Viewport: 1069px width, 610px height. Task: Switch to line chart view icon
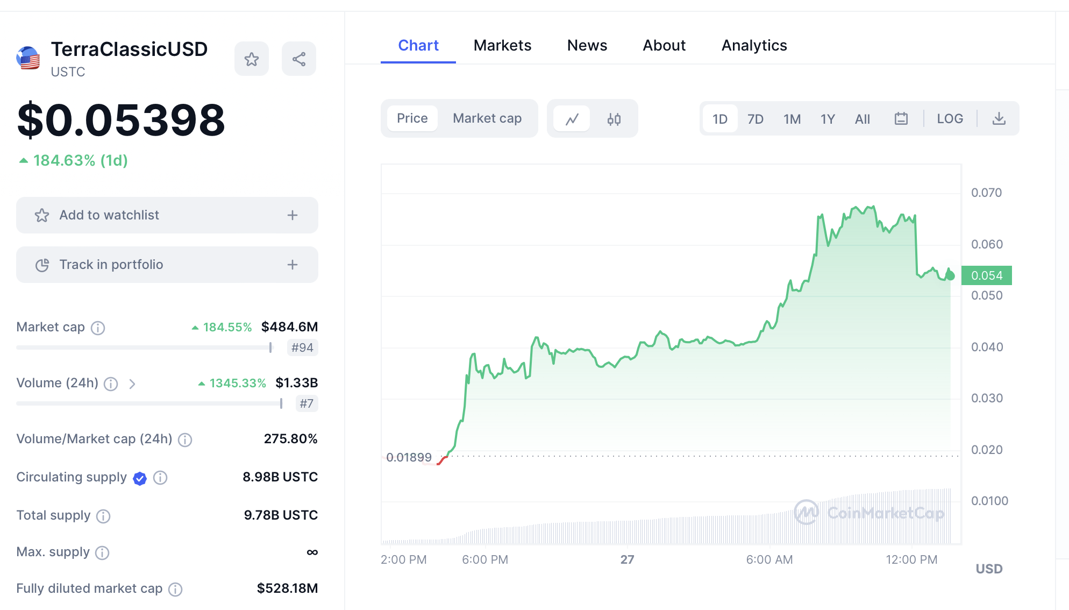(572, 119)
